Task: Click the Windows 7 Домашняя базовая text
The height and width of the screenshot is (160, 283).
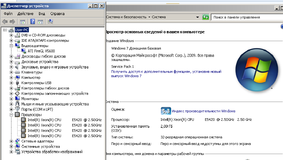Action: [x=136, y=48]
